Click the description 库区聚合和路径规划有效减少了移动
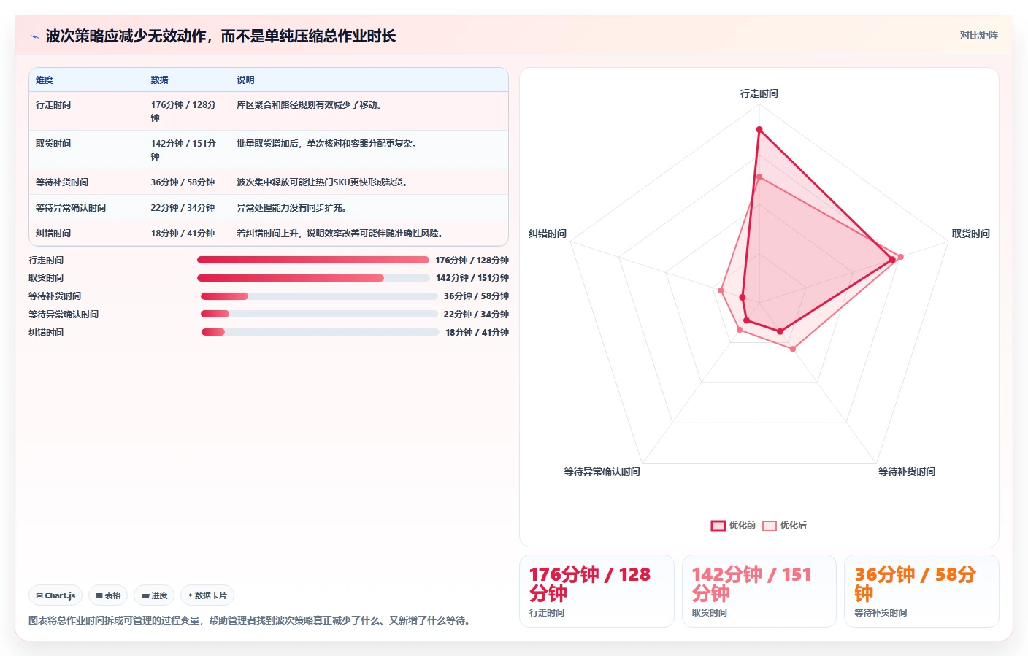The width and height of the screenshot is (1028, 656). click(x=311, y=105)
